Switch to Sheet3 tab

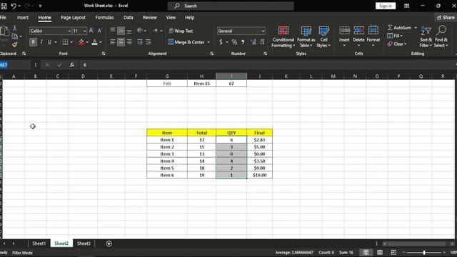coord(84,243)
